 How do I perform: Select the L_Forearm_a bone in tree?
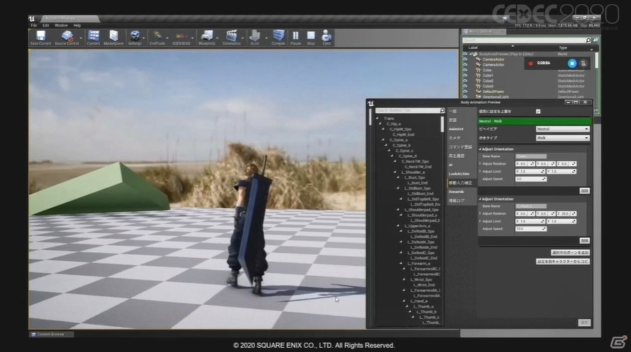point(419,263)
